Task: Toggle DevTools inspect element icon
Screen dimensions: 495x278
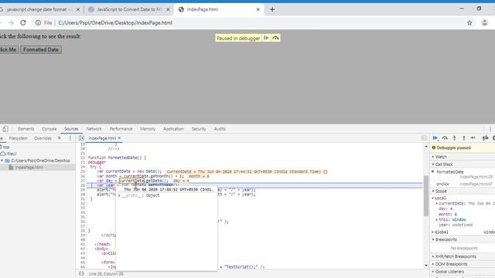Action: click(5, 129)
